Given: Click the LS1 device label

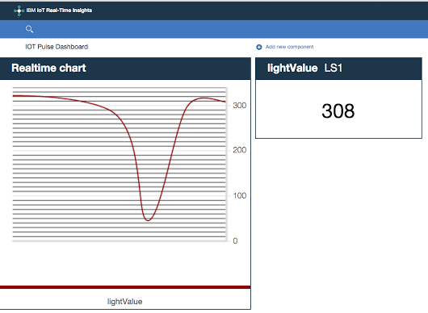Looking at the screenshot, I should (333, 68).
